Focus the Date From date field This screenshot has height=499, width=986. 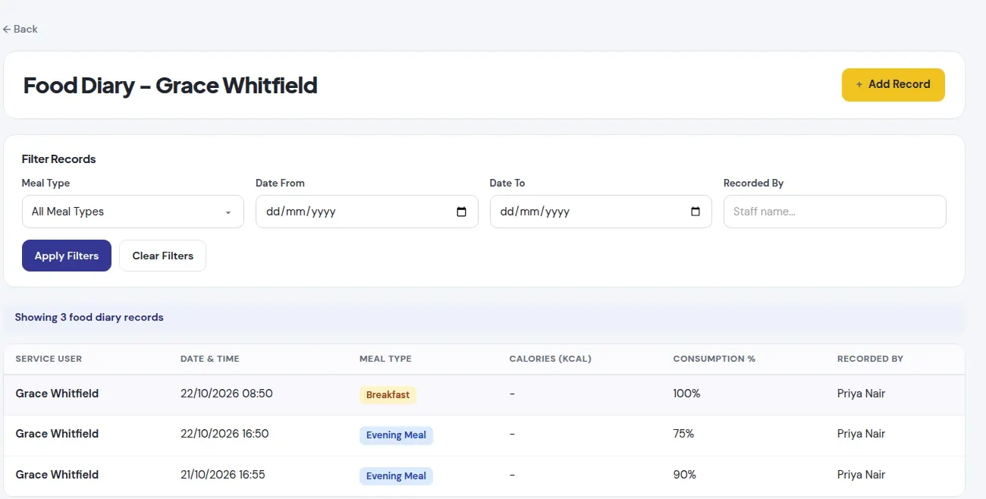point(367,212)
